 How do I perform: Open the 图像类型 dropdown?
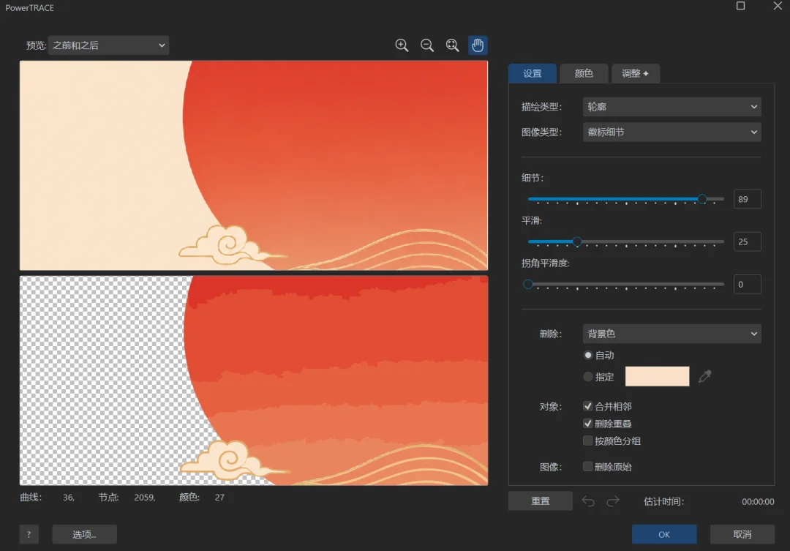(x=671, y=132)
